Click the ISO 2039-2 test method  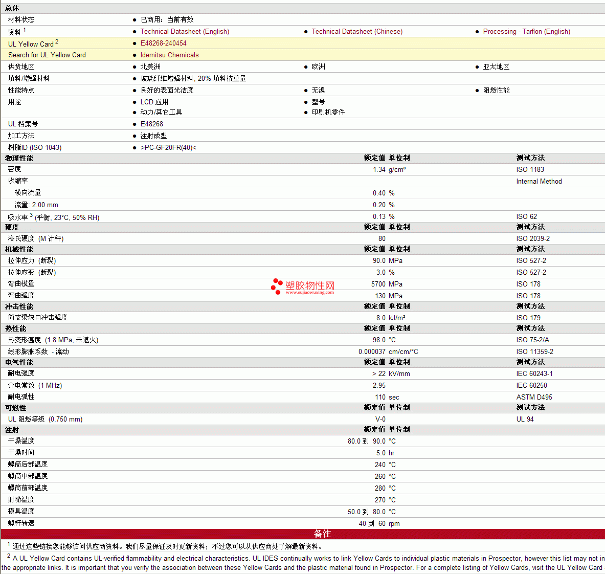coord(533,239)
